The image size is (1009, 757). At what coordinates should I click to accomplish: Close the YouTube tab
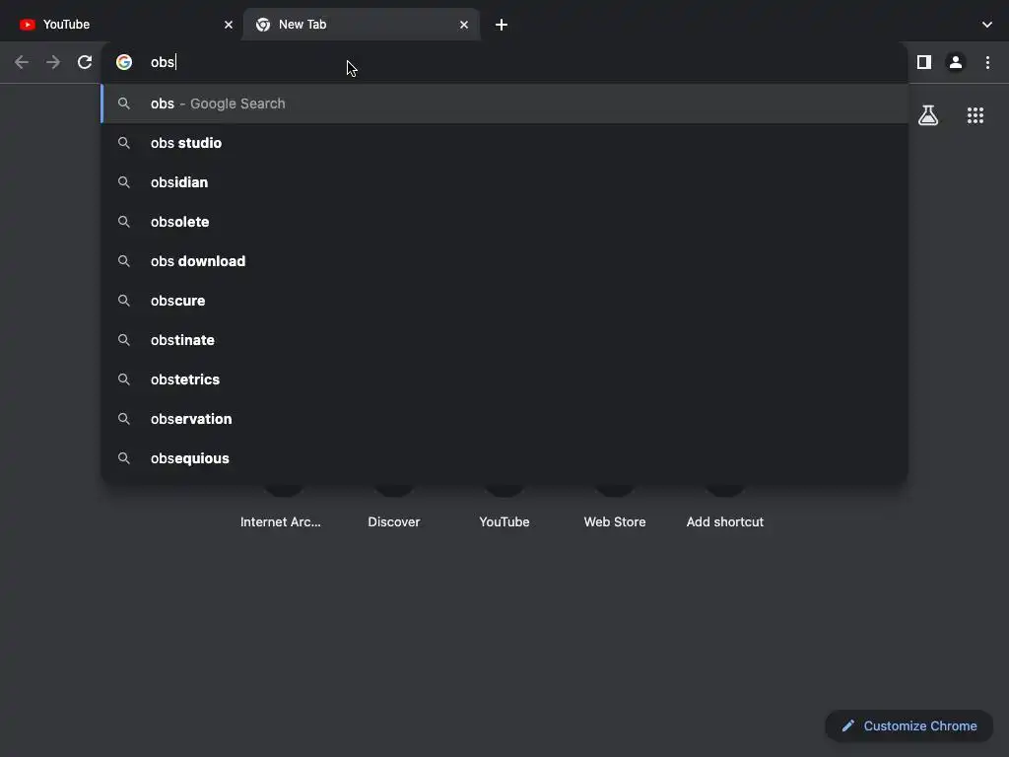[x=229, y=25]
